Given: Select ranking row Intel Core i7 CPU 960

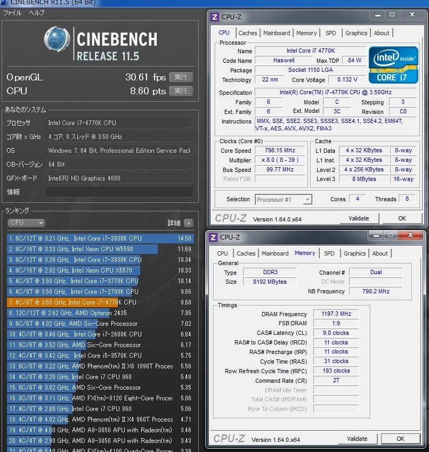Looking at the screenshot, I should click(x=100, y=377).
